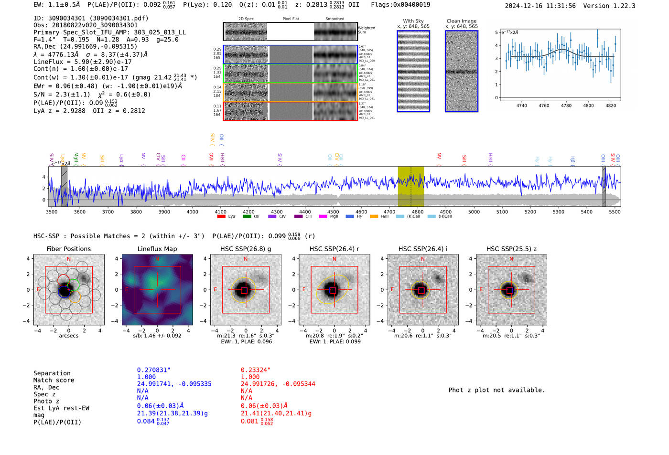The width and height of the screenshot is (669, 455).
Task: Select the HSC SSP(26.4) i image
Action: [x=423, y=290]
